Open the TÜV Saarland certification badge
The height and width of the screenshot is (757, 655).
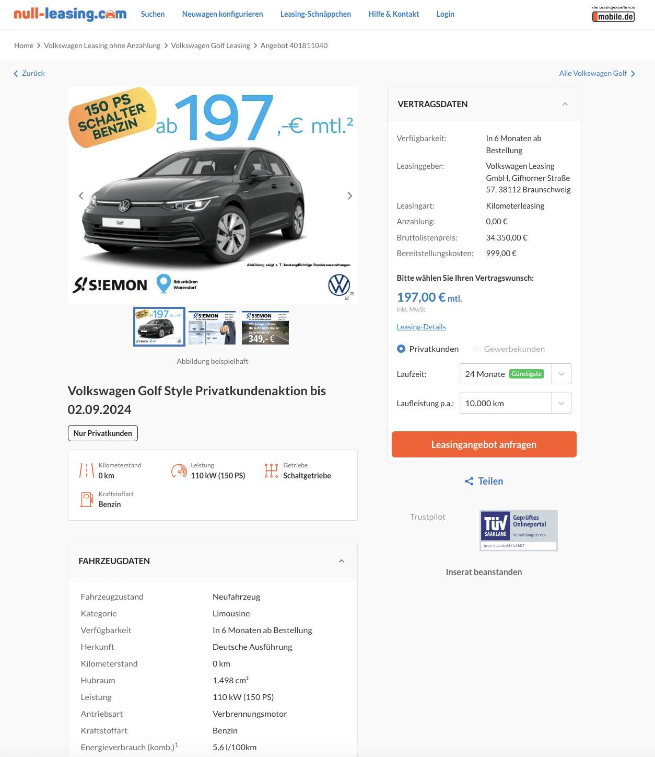pyautogui.click(x=519, y=530)
